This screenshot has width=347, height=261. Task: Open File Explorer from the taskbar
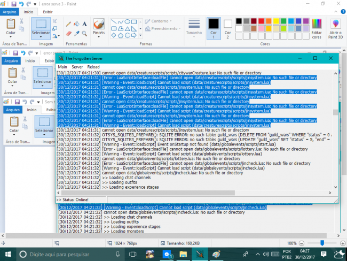[x=183, y=254]
